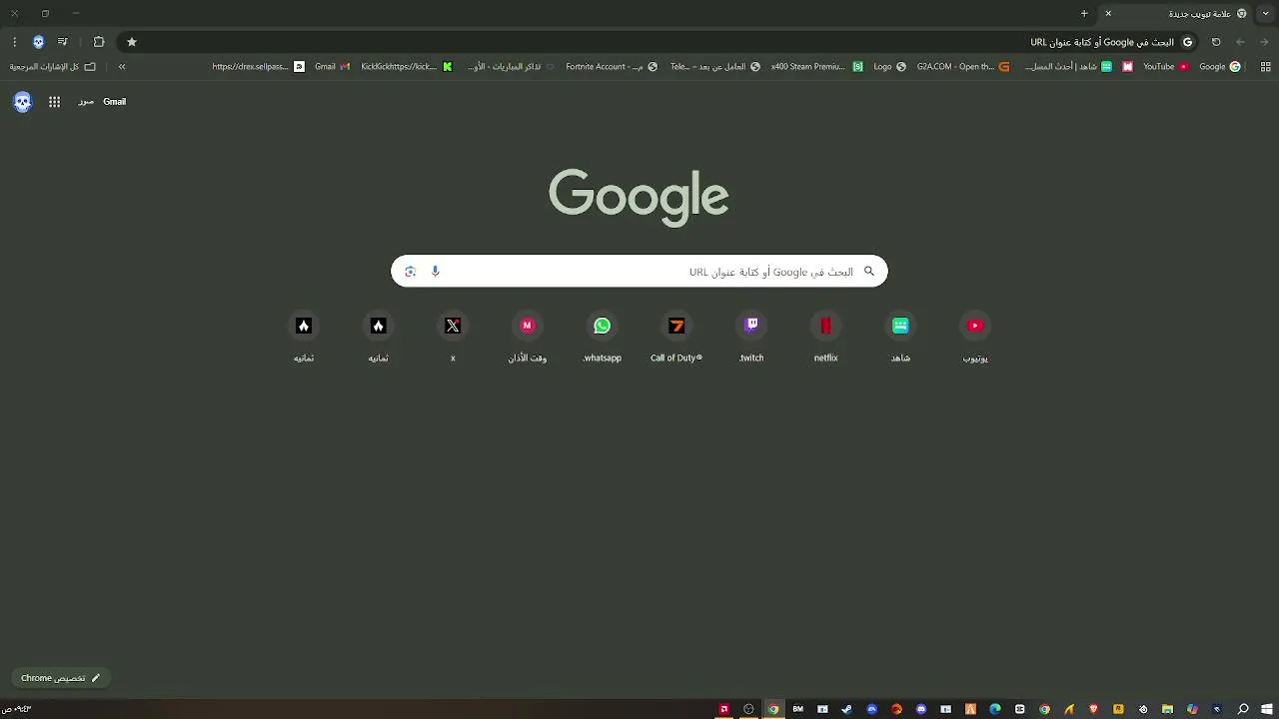Open the whatsapp shortcut tile
The width and height of the screenshot is (1279, 719).
click(x=603, y=337)
